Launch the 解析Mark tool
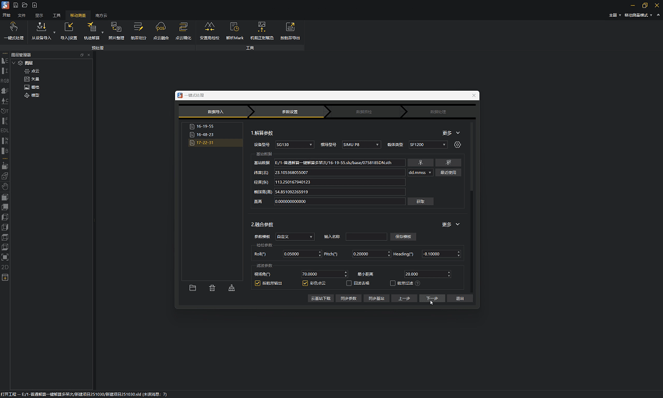Screen dimensions: 663x398 [234, 27]
